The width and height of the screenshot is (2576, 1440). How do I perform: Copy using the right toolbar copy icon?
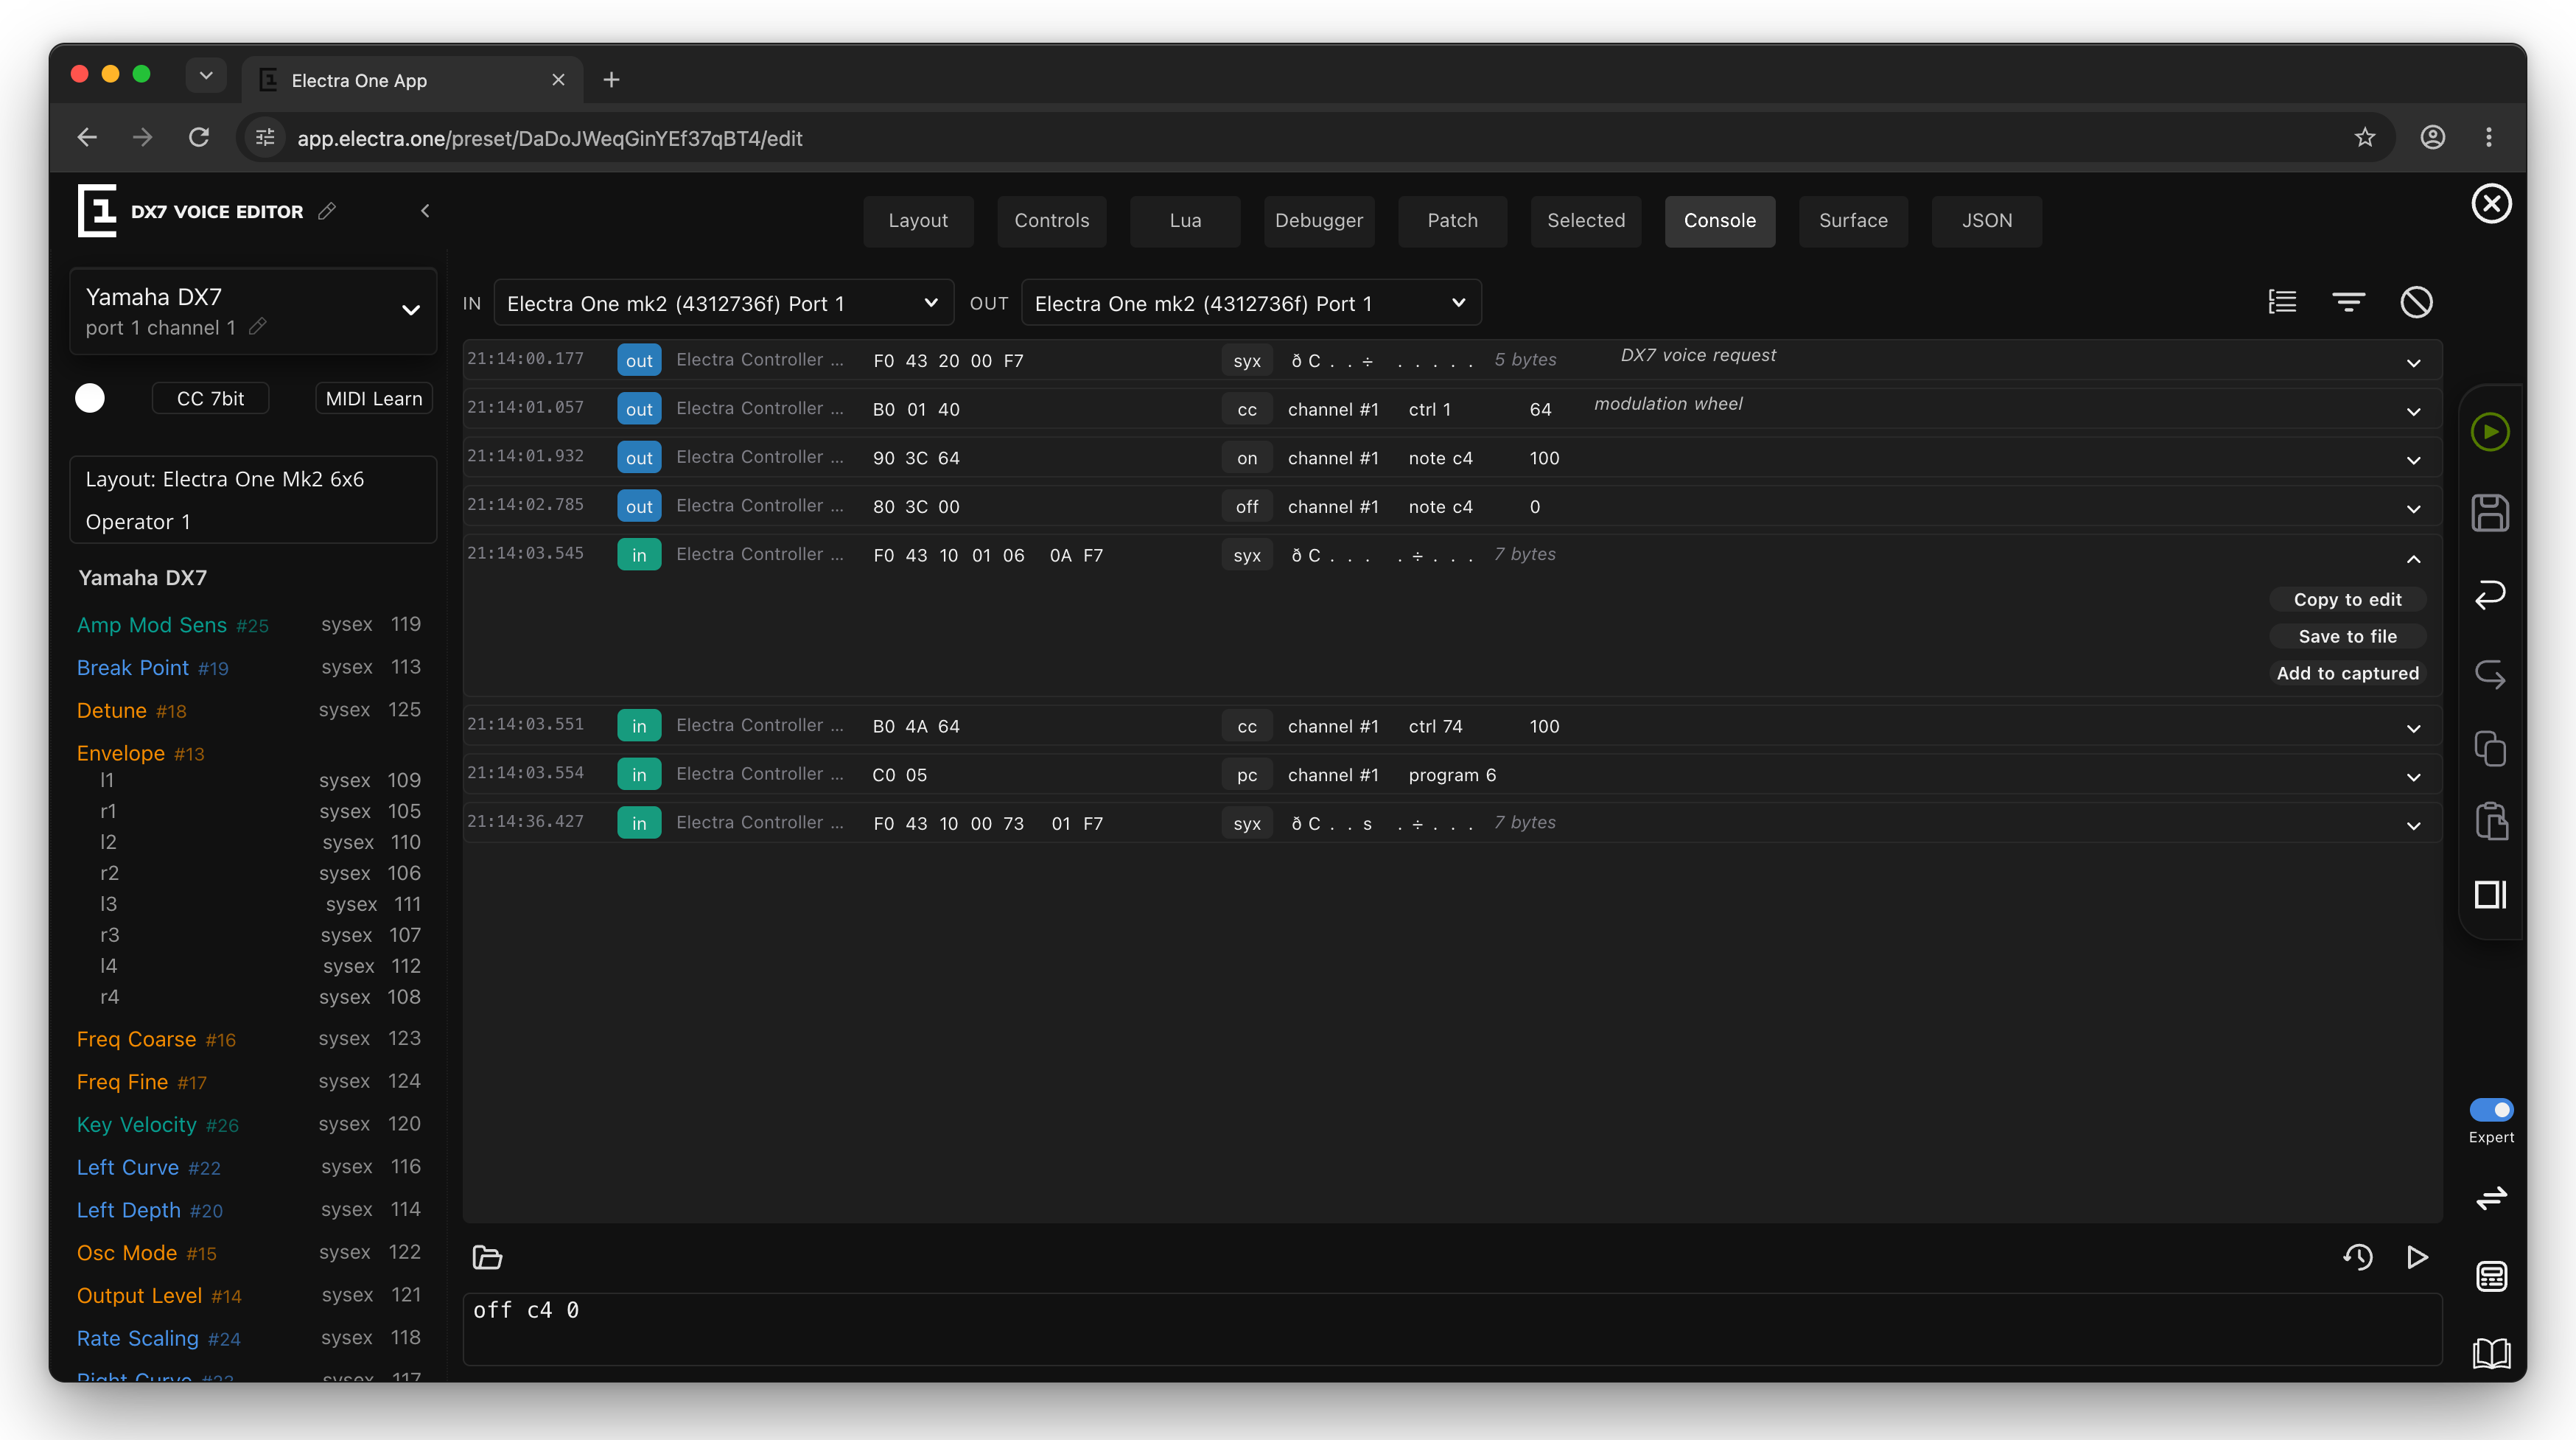click(x=2490, y=748)
